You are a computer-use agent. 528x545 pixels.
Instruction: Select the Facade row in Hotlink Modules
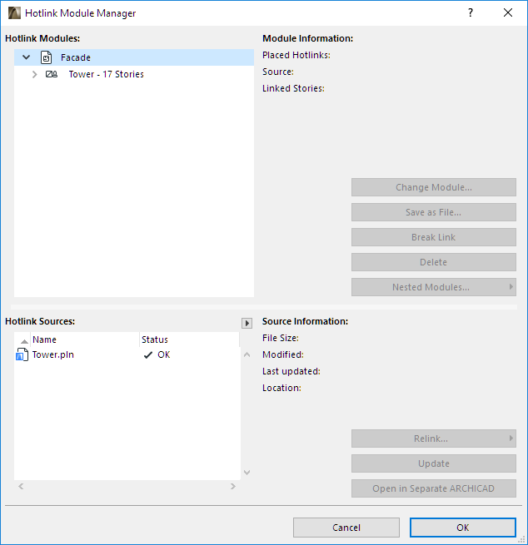134,57
